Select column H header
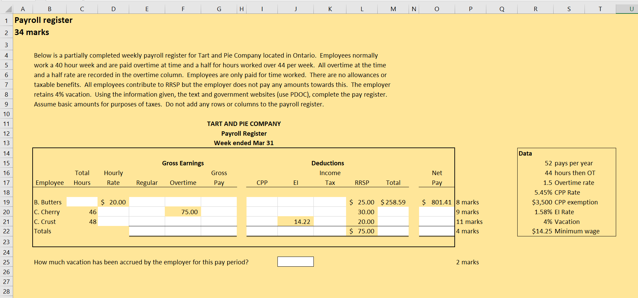The height and width of the screenshot is (298, 638). point(241,9)
